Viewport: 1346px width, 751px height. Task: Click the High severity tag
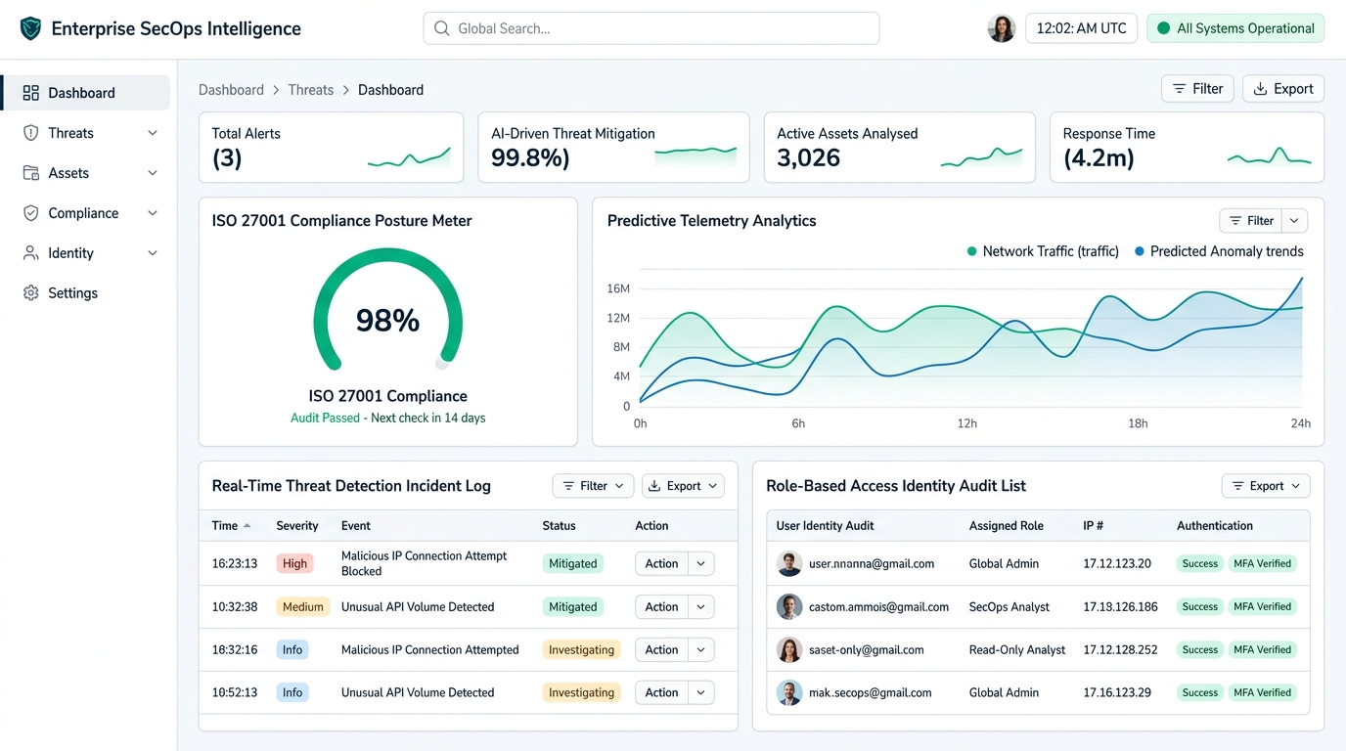pos(294,563)
